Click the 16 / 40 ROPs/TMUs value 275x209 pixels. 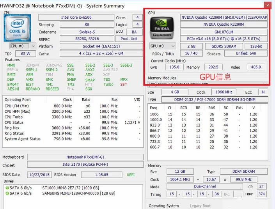pos(192,53)
